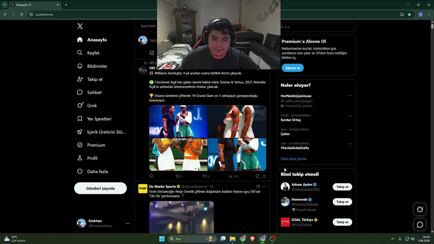Screen dimensions: 434x244
Task: Click the X logo in the sidebar
Action: click(x=80, y=26)
